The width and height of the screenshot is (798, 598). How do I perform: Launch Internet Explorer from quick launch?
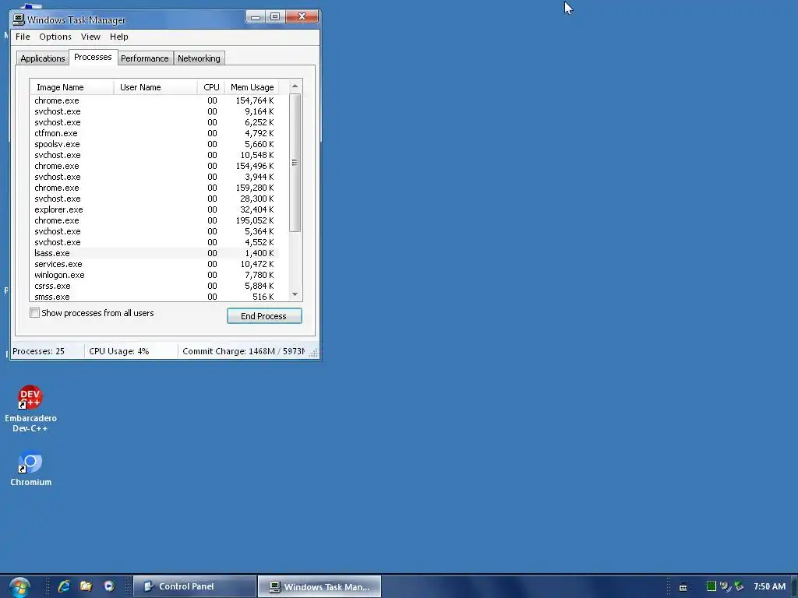(64, 586)
